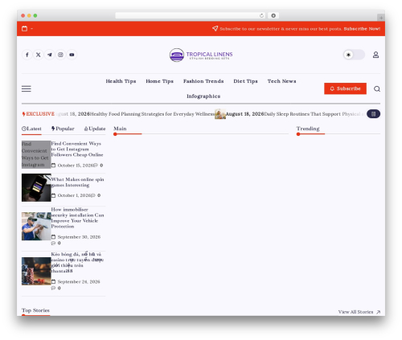Viewport: 402px width, 340px height.
Task: Click the man installing vehicle security thumbnail
Action: pyautogui.click(x=36, y=226)
